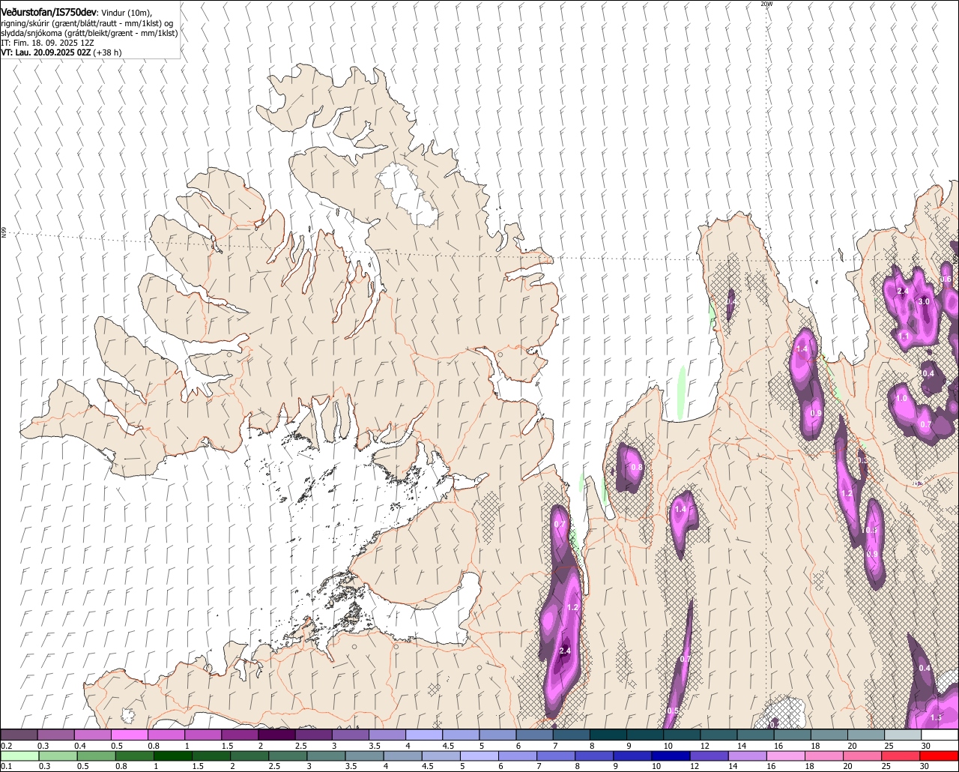Click the "30" label under the red swatch
Screen dimensions: 959x772
(x=925, y=766)
